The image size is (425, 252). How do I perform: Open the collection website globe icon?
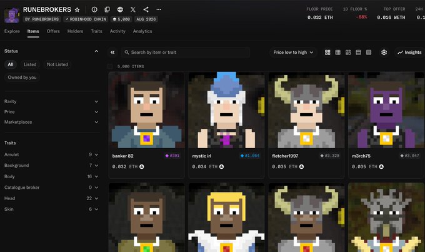point(120,9)
